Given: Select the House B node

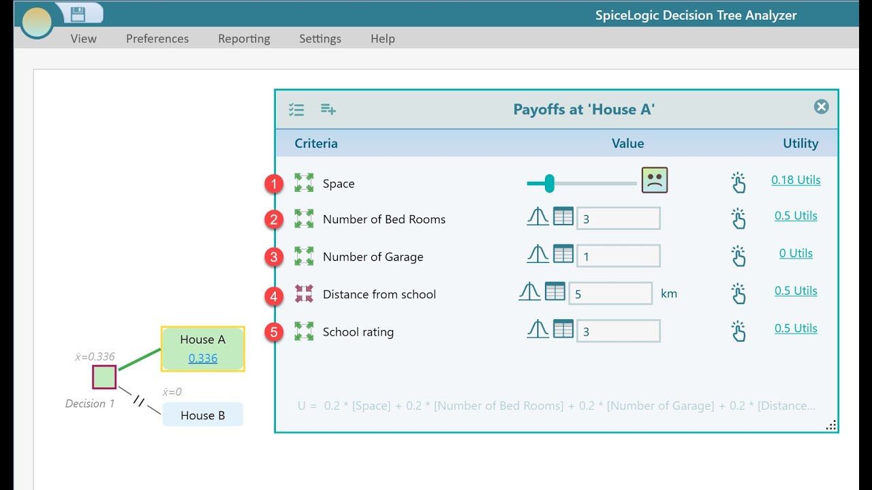Looking at the screenshot, I should [x=202, y=414].
